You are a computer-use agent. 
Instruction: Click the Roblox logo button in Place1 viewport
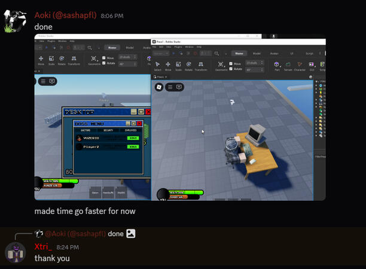pos(159,87)
